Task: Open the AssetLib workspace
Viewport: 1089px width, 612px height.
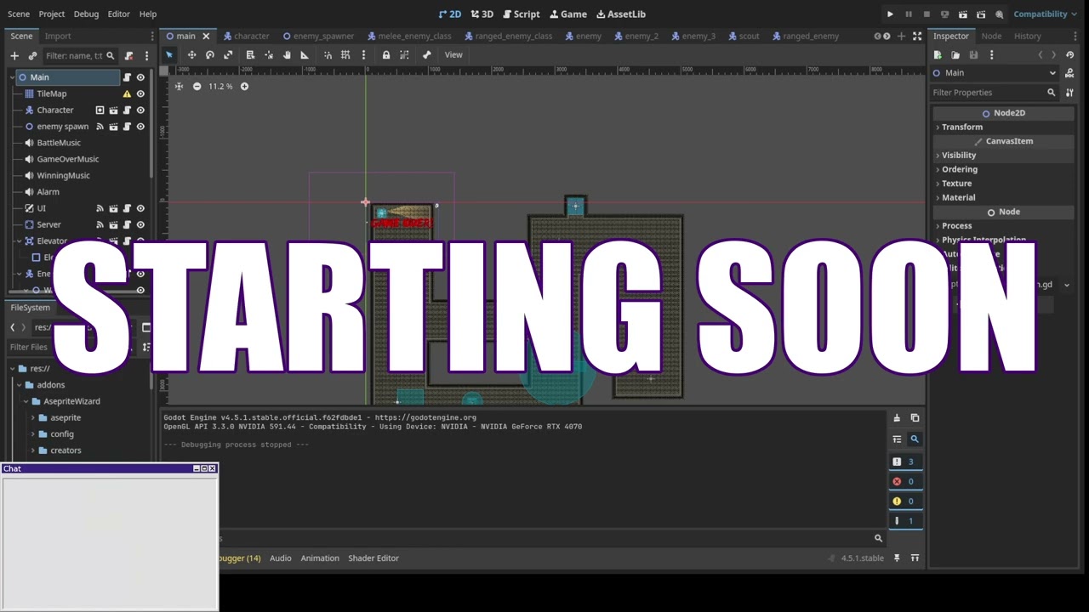Action: tap(620, 14)
